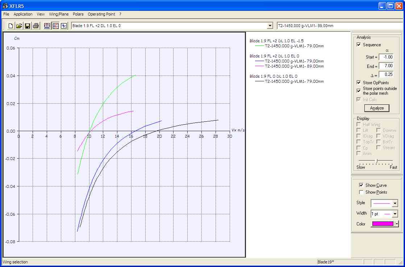The width and height of the screenshot is (405, 267).
Task: Enable the Show Points checkbox
Action: pos(361,192)
